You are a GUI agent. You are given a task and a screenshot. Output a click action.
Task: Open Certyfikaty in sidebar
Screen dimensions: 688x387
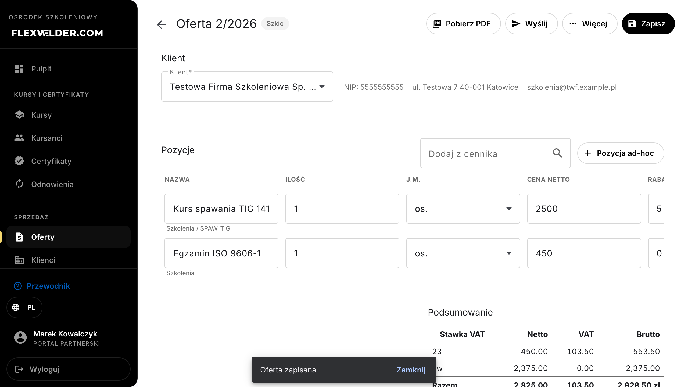point(69,161)
